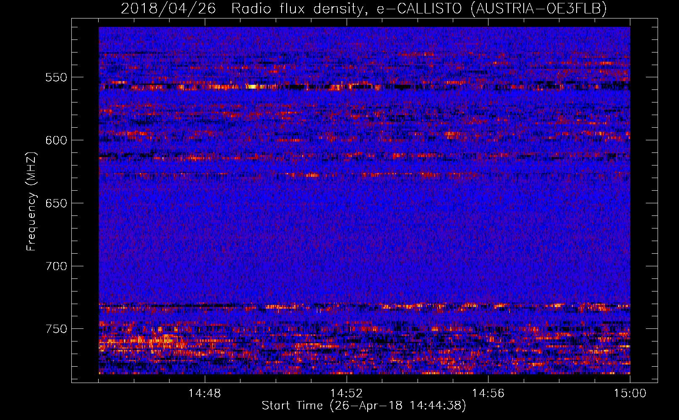Click the 'Start Time (26-Apr-18 14:44:38)' label
679x420 pixels.
[x=364, y=406]
